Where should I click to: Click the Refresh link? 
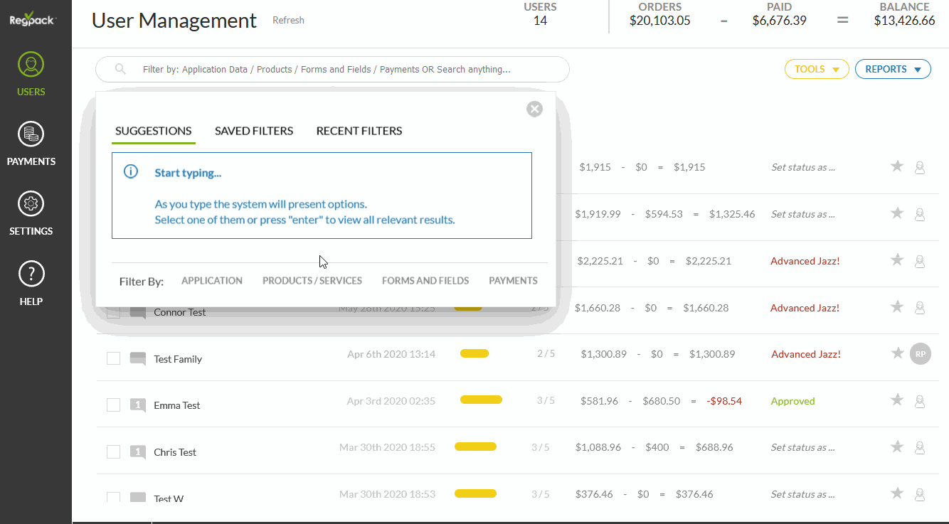pyautogui.click(x=288, y=20)
